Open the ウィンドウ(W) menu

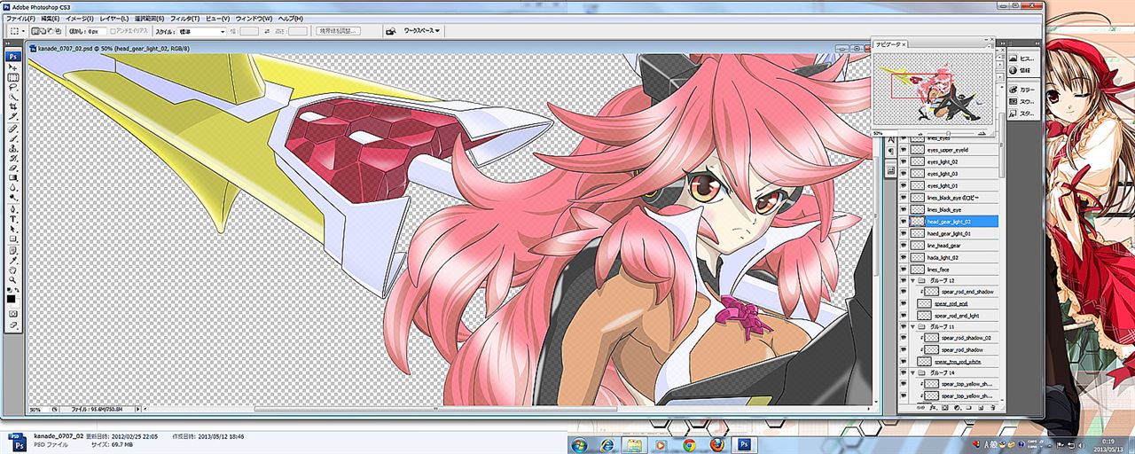click(x=254, y=18)
